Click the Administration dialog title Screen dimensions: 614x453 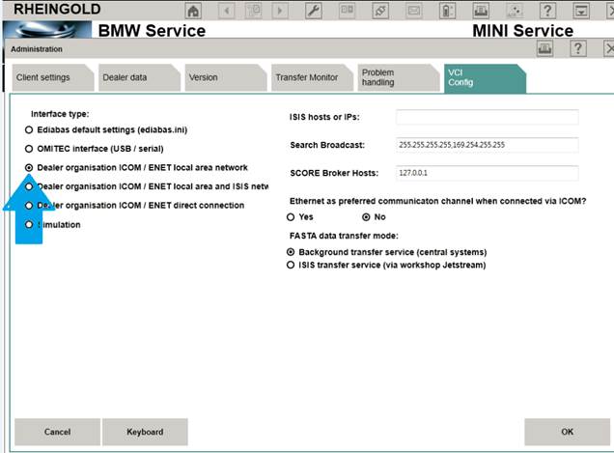point(37,49)
